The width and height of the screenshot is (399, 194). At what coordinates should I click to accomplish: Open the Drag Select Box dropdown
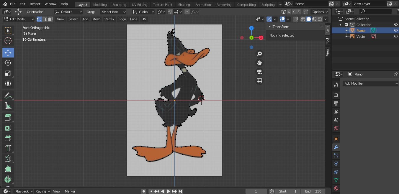113,12
